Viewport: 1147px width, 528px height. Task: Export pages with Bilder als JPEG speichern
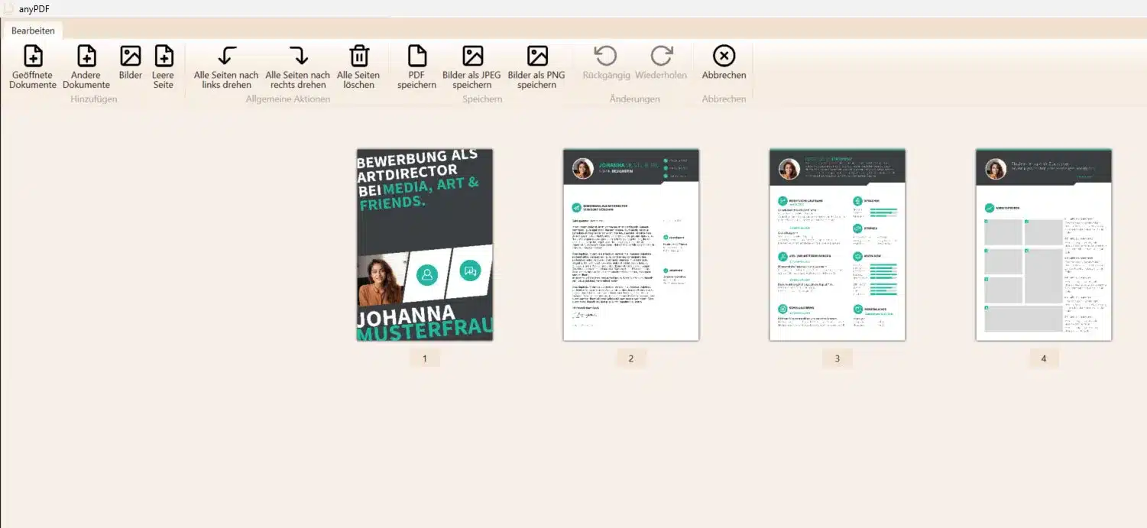click(x=472, y=57)
